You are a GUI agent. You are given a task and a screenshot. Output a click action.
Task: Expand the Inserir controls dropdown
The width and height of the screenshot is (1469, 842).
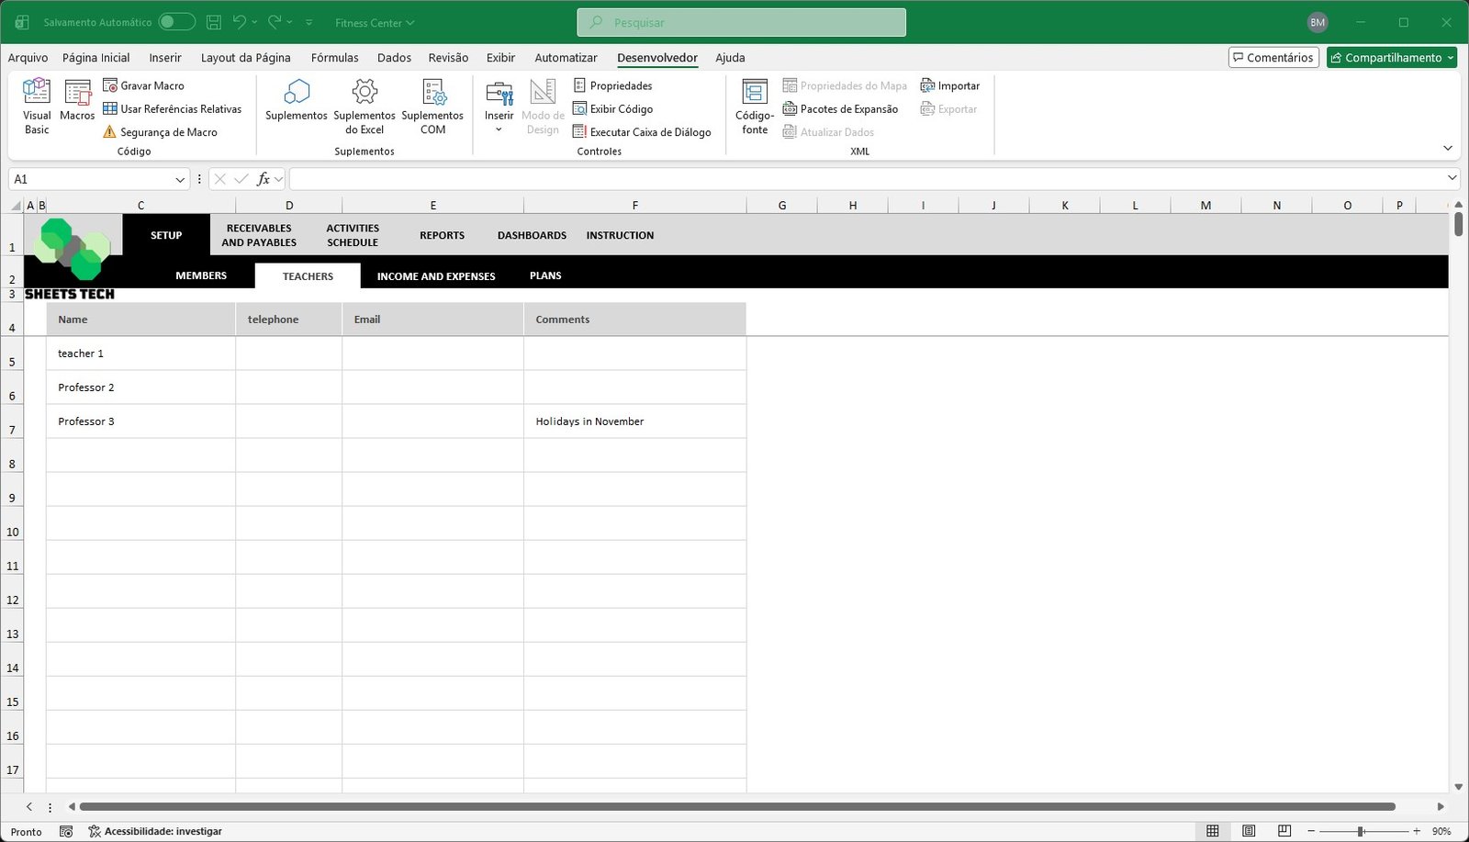499,129
